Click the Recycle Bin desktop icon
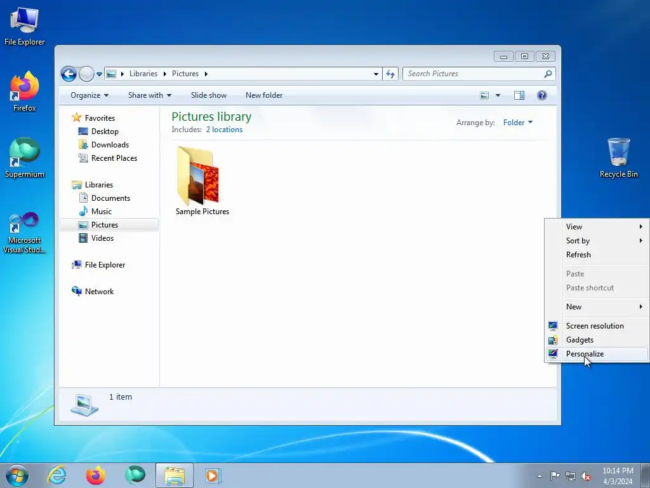The height and width of the screenshot is (488, 650). click(x=618, y=158)
